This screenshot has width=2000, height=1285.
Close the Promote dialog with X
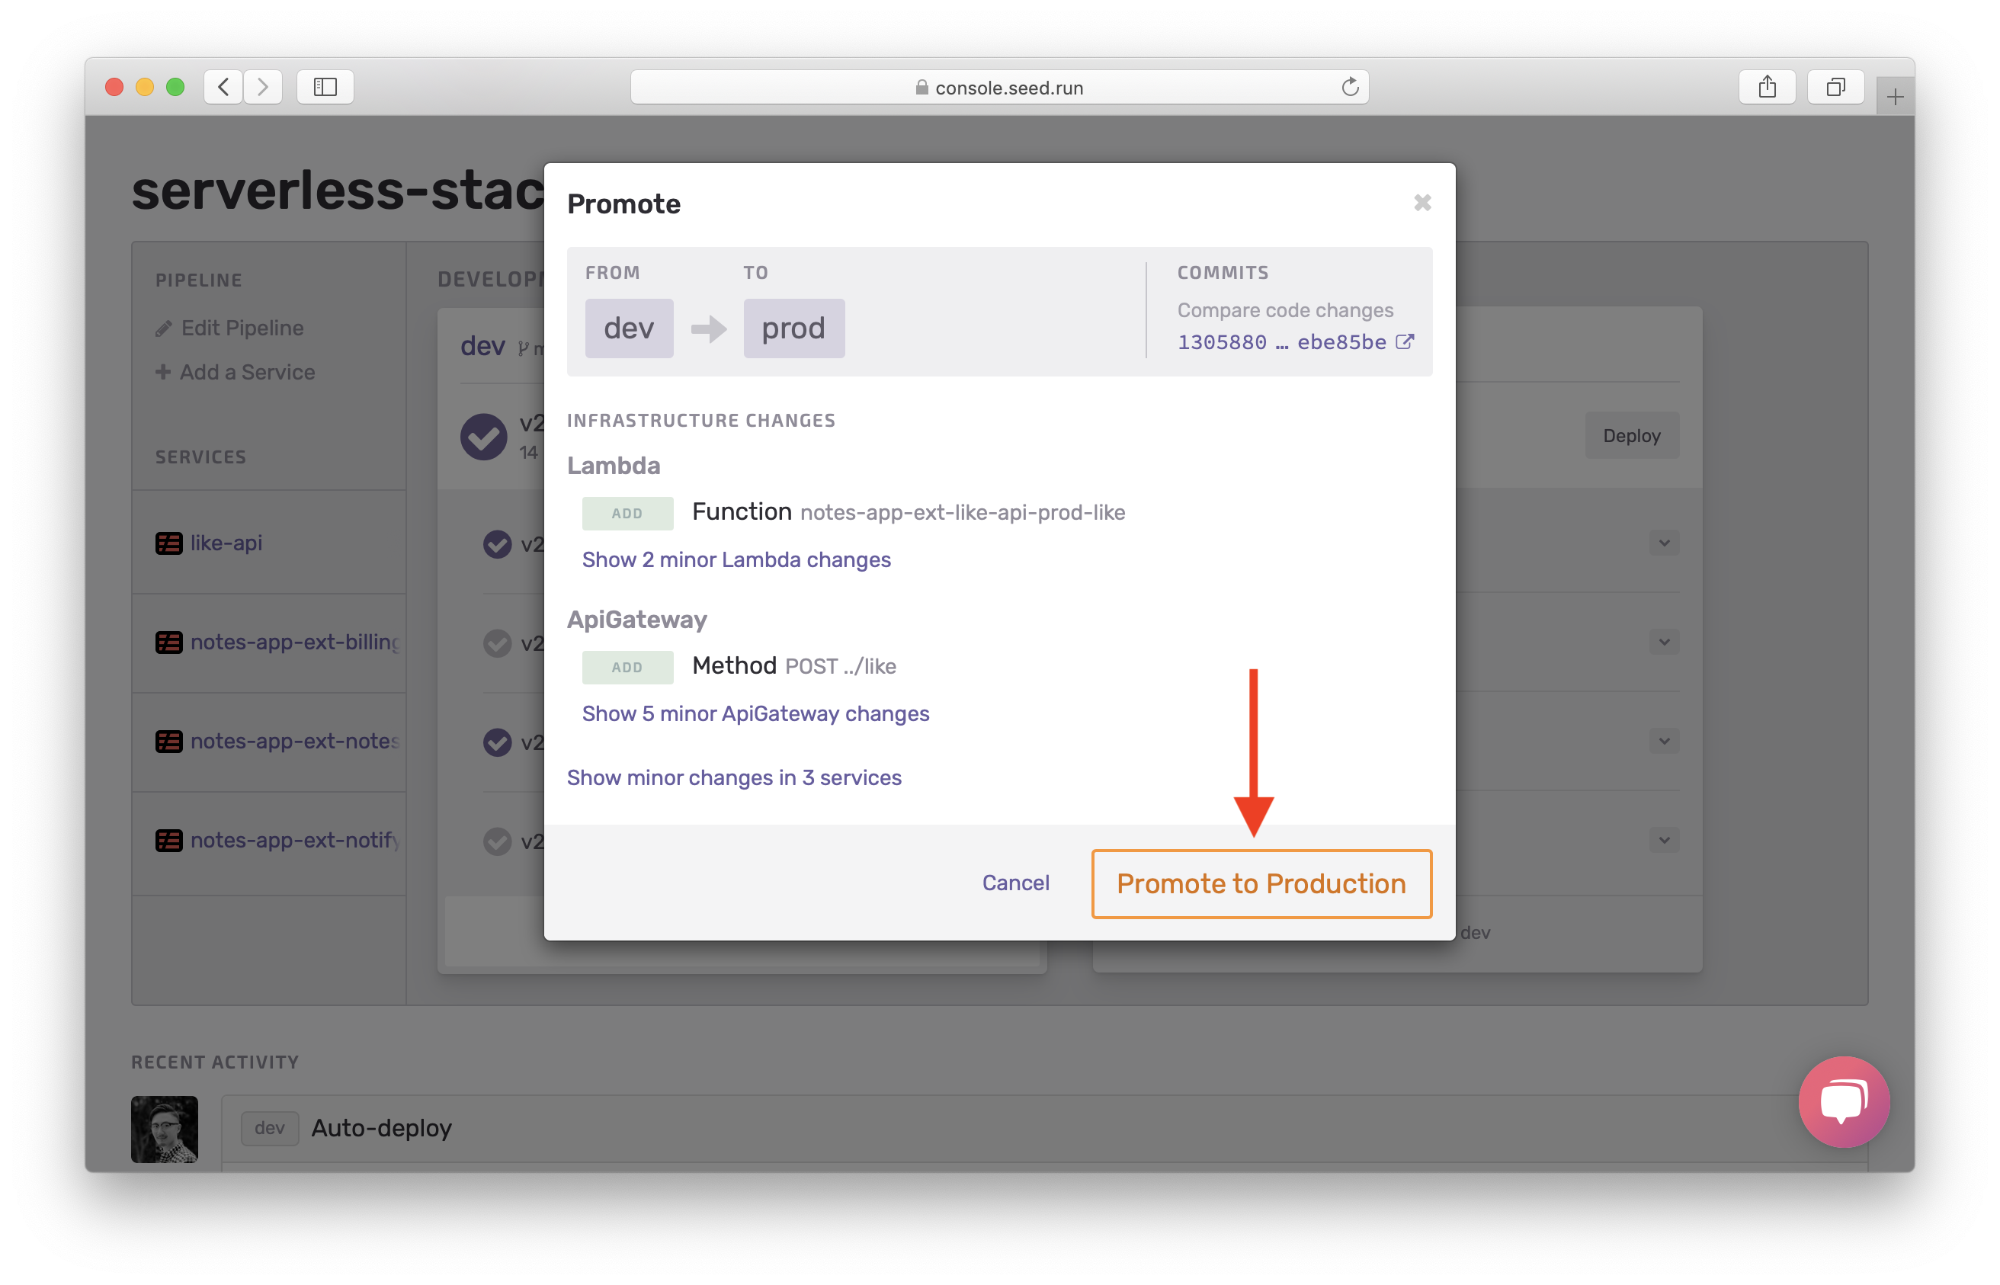1421,203
